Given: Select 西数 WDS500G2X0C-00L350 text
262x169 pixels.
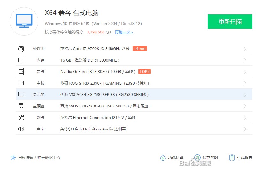Looking at the screenshot, I should point(105,106).
